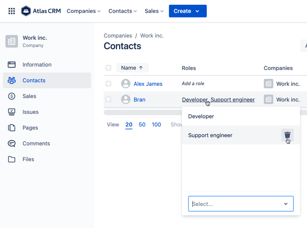Expand the Companies menu in top navigation

point(84,11)
